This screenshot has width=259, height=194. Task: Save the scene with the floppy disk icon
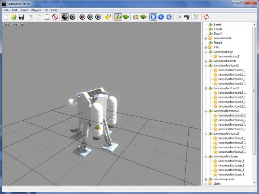click(21, 17)
